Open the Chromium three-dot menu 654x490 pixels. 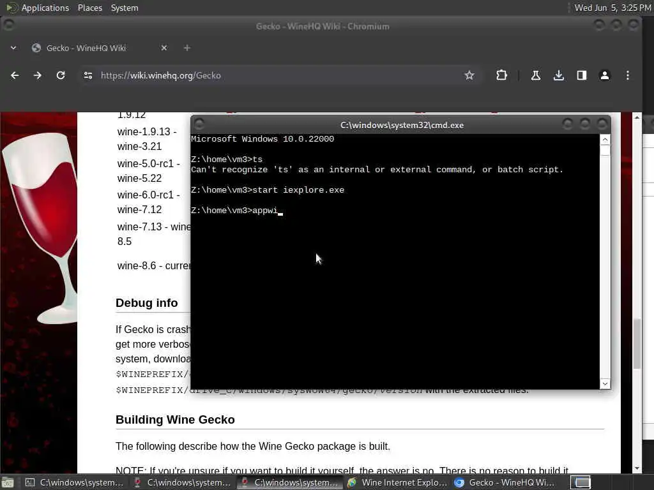click(627, 75)
